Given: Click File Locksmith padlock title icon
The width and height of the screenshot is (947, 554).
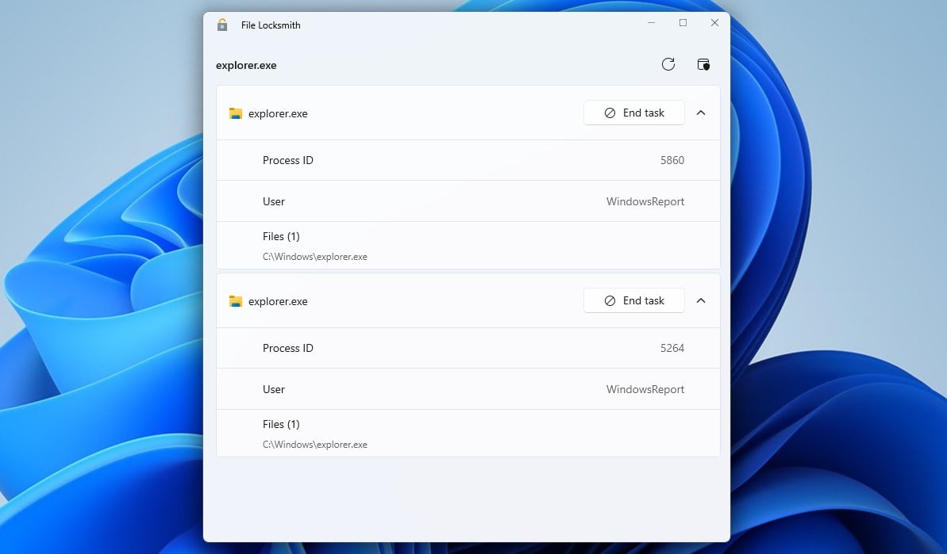Looking at the screenshot, I should pyautogui.click(x=222, y=25).
